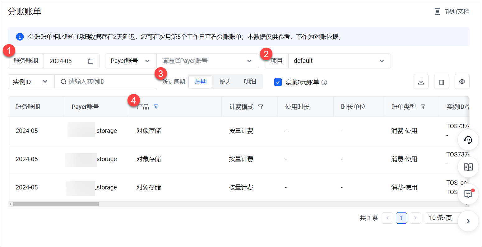Go to next page with right pagination arrow
This screenshot has height=247, width=482.
tap(415, 218)
